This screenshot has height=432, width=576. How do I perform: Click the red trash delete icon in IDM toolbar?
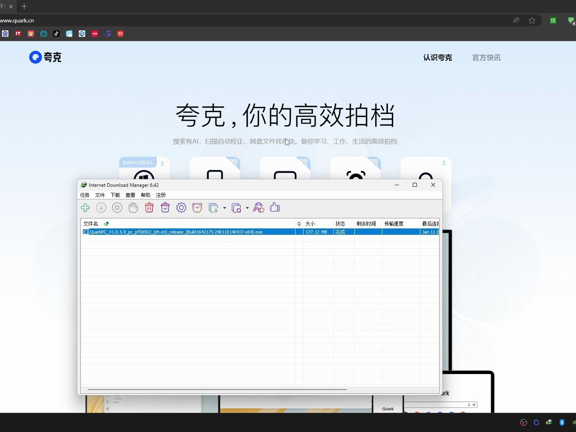tap(149, 208)
